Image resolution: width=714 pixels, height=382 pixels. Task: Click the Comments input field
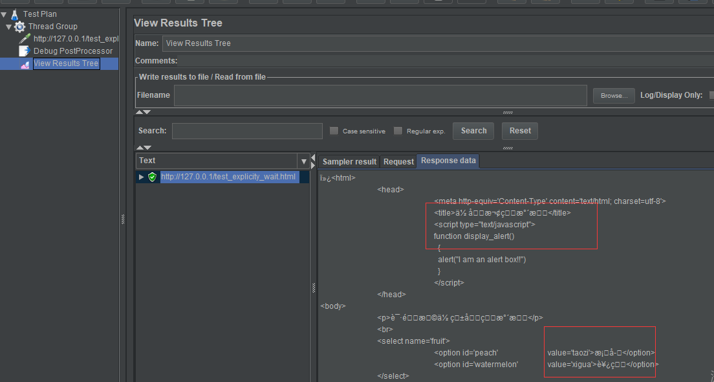(446, 61)
